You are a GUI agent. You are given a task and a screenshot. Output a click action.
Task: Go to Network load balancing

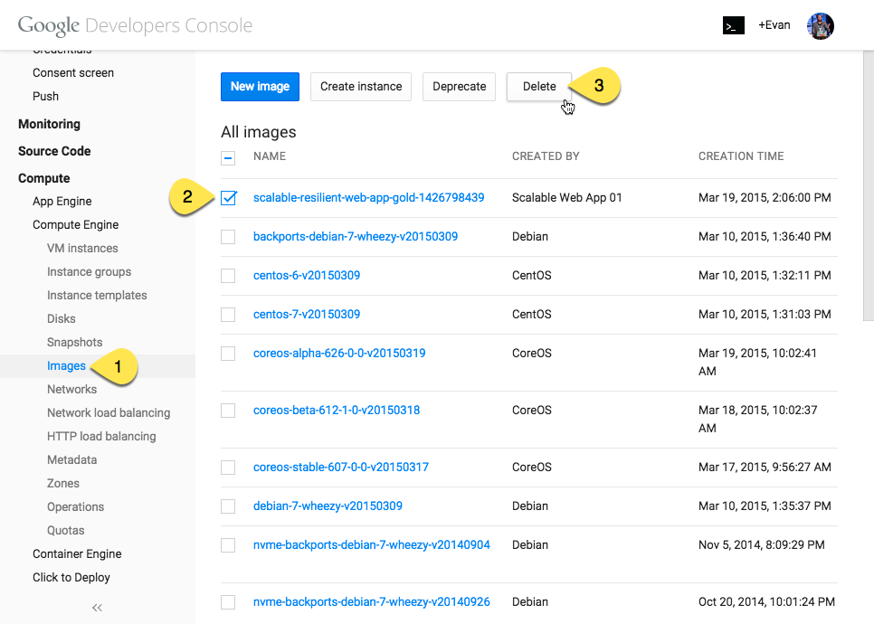[109, 413]
